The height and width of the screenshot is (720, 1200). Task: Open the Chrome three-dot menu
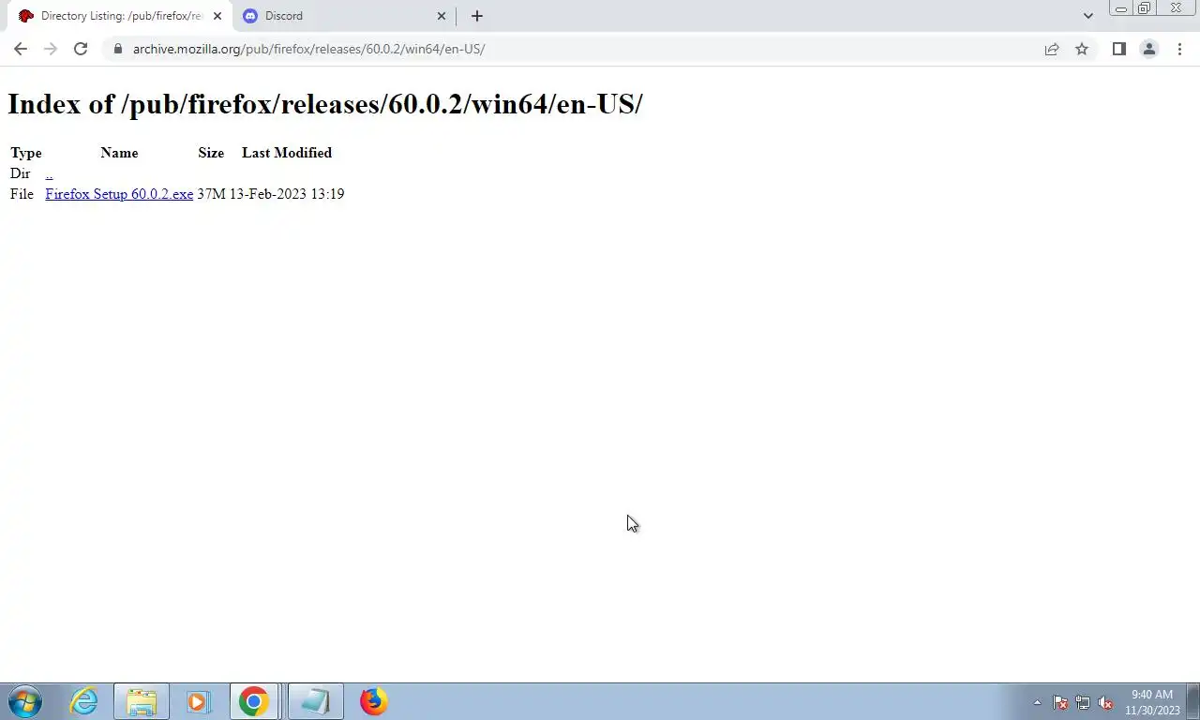click(x=1179, y=49)
